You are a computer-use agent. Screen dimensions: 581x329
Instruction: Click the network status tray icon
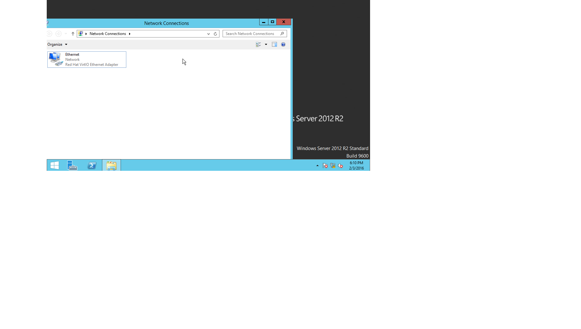pyautogui.click(x=333, y=165)
